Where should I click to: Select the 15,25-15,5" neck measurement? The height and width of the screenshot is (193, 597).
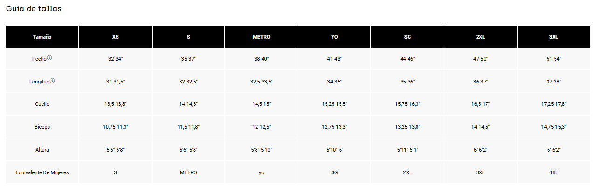334,104
